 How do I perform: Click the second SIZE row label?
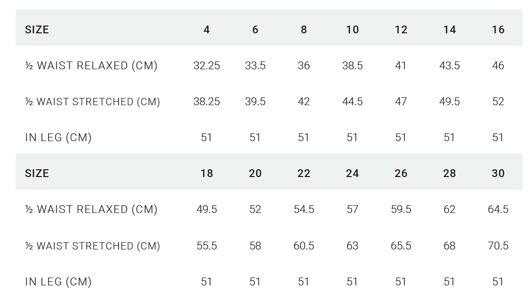click(x=37, y=173)
